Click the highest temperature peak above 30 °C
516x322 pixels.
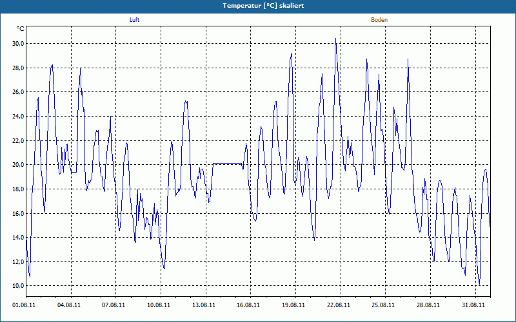click(x=335, y=39)
